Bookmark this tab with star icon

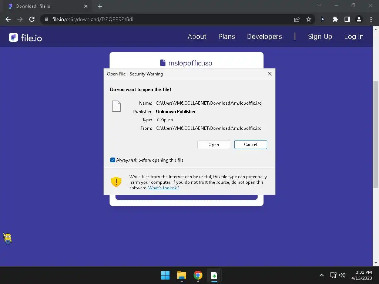pyautogui.click(x=309, y=19)
